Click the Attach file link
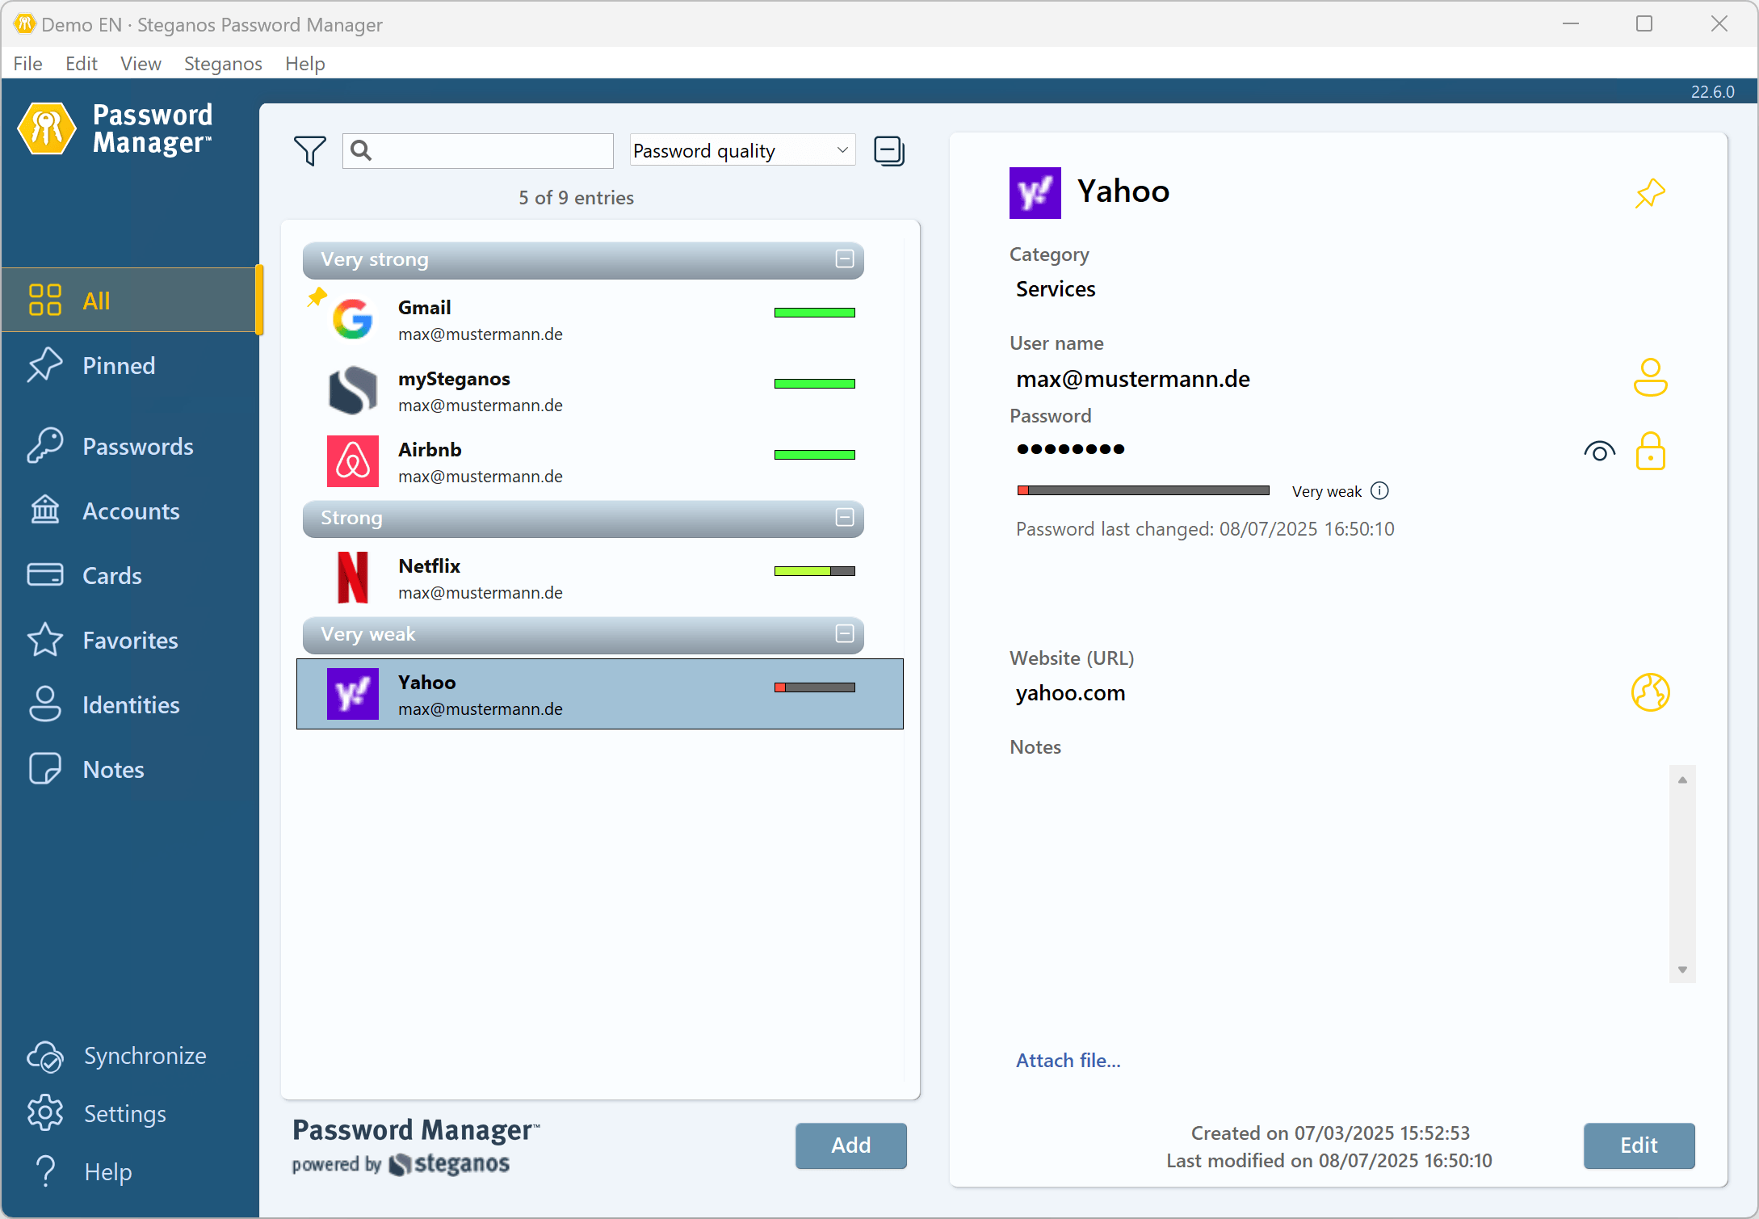 pyautogui.click(x=1068, y=1060)
